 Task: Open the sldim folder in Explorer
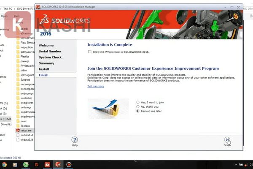[22, 71]
